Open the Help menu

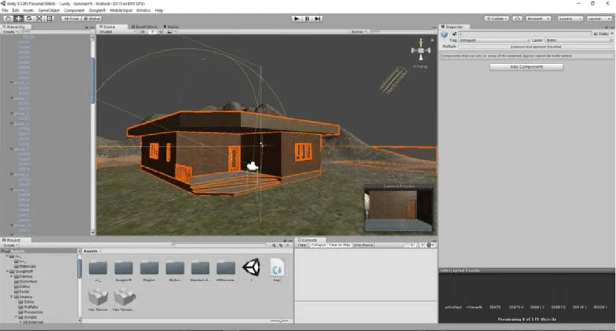(159, 10)
